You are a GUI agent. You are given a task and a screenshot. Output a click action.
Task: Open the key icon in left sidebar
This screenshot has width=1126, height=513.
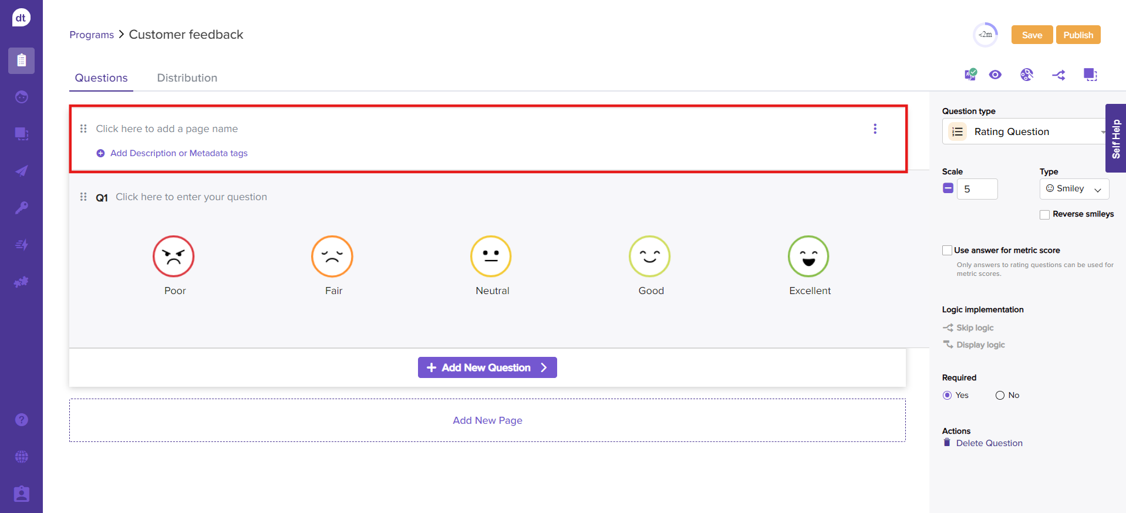[x=21, y=208]
